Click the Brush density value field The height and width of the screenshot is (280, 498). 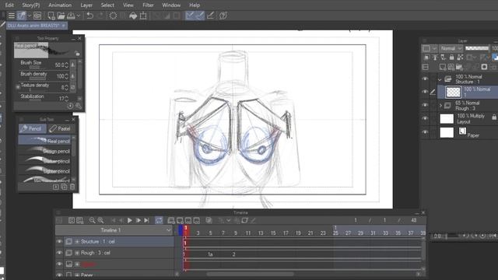click(61, 76)
